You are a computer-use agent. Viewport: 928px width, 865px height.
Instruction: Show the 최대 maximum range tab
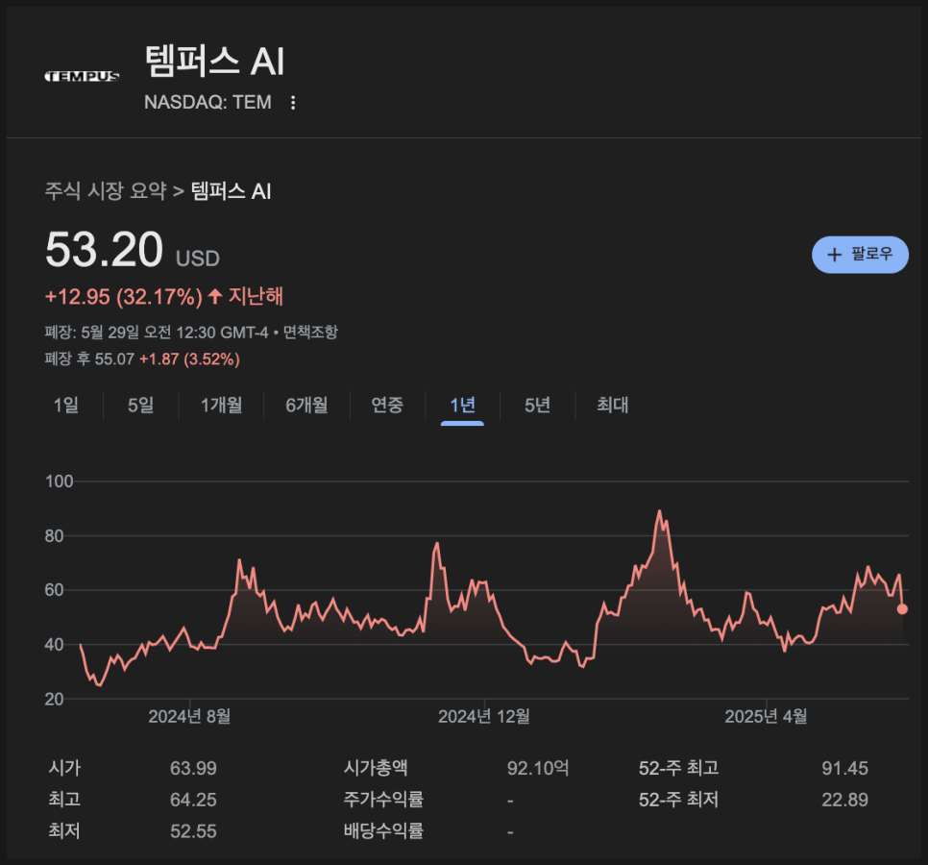click(x=613, y=405)
